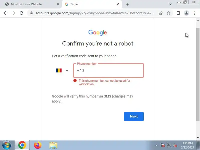Click the blue Next button

[x=134, y=116]
